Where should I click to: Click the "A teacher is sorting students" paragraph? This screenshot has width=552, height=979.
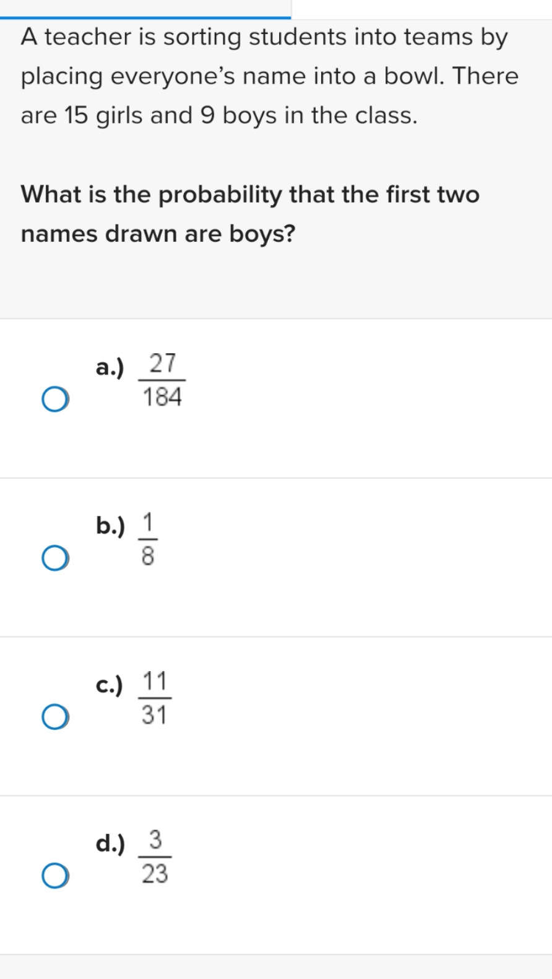point(270,76)
